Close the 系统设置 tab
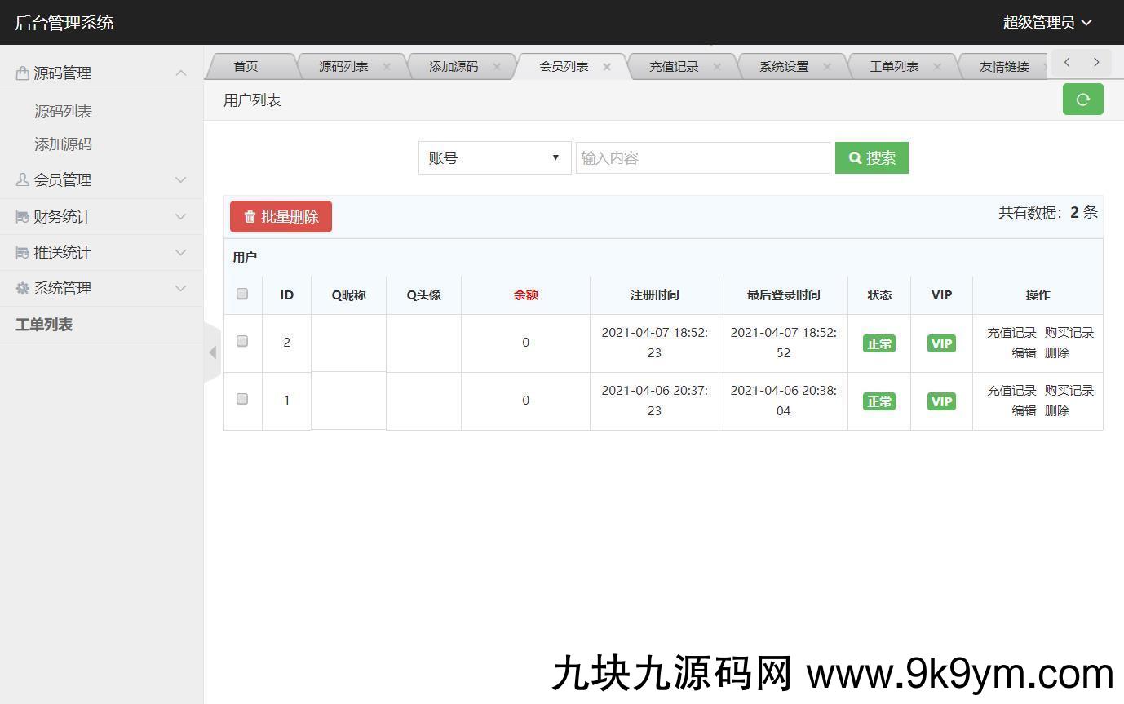 coord(827,67)
